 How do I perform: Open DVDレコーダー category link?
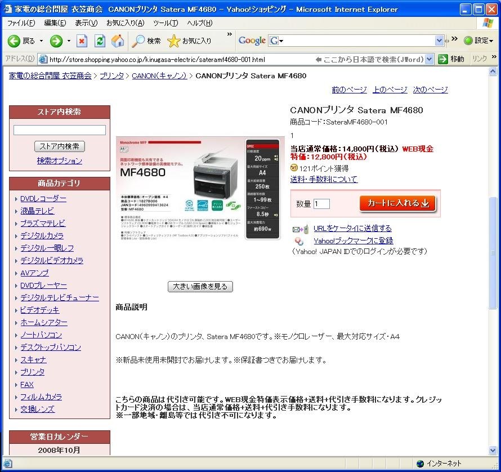(x=43, y=199)
